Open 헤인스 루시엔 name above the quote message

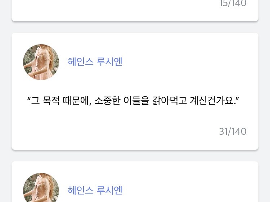[95, 61]
